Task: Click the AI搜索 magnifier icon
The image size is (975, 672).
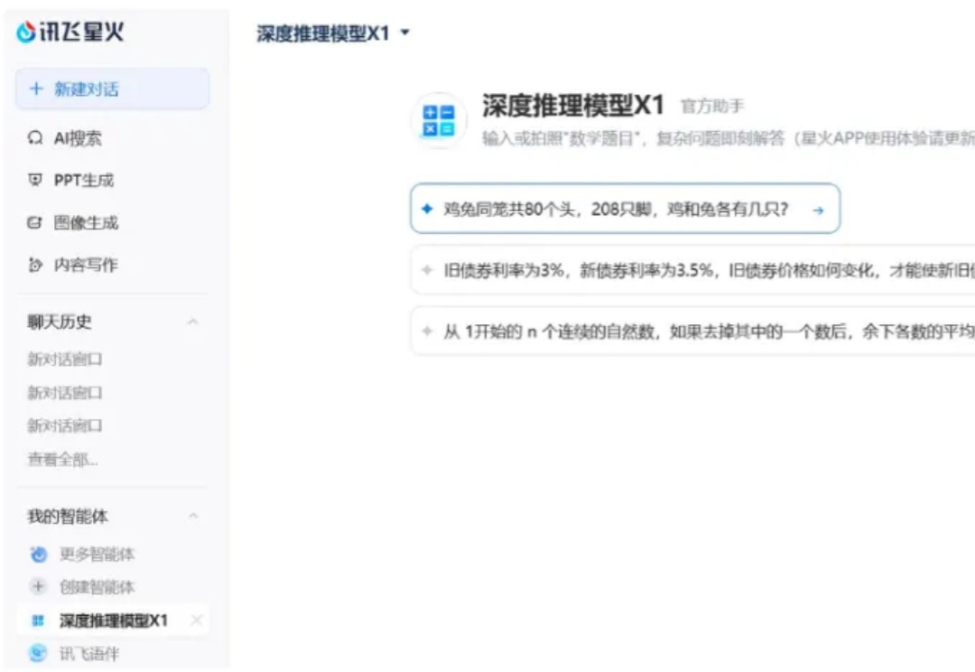Action: (x=35, y=138)
